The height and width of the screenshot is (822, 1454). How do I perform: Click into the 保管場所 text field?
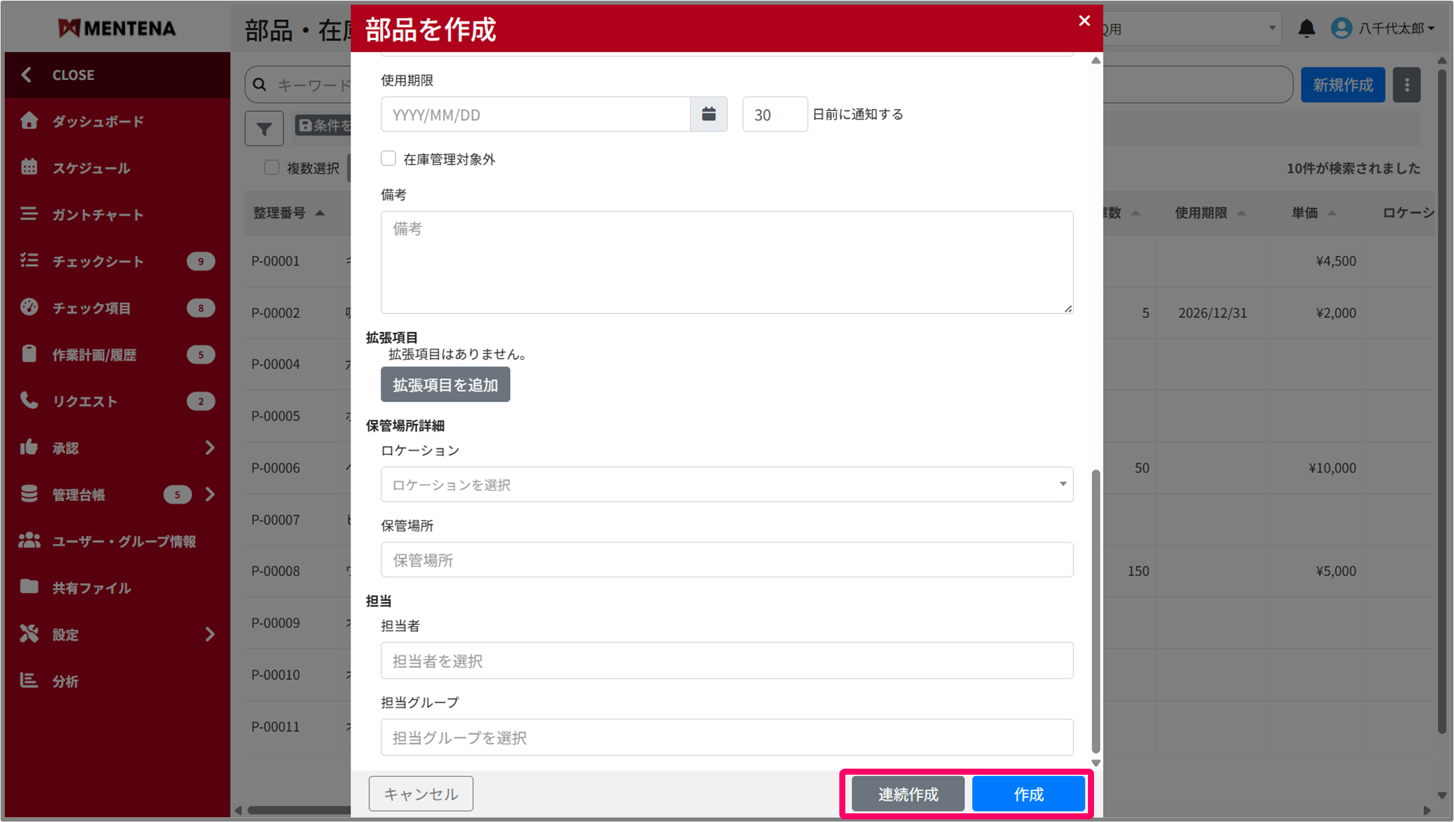click(727, 560)
